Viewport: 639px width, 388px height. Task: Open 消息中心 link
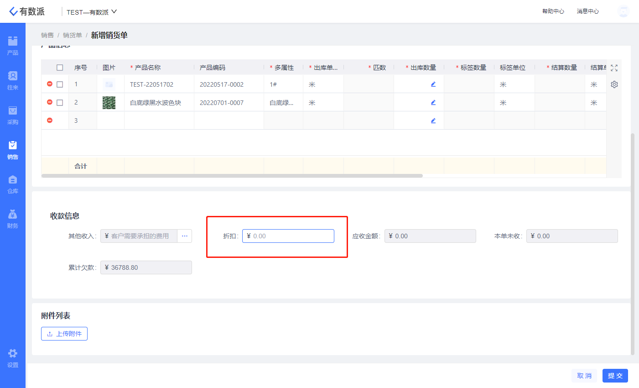[588, 11]
